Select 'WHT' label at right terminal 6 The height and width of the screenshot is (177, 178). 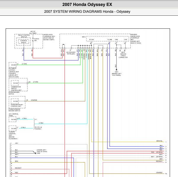point(161,155)
